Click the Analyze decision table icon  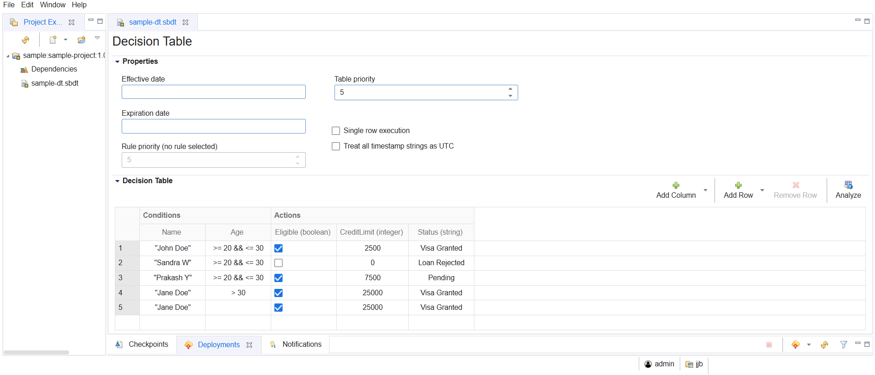pyautogui.click(x=848, y=185)
